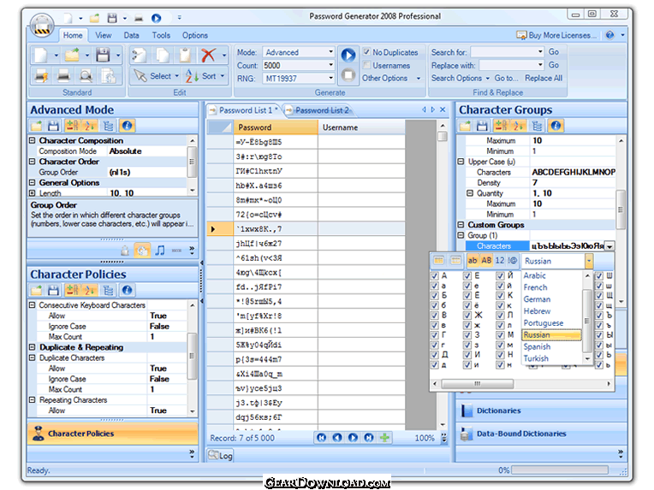Click the info icon in Character Groups toolbar
The width and height of the screenshot is (654, 490).
click(556, 126)
